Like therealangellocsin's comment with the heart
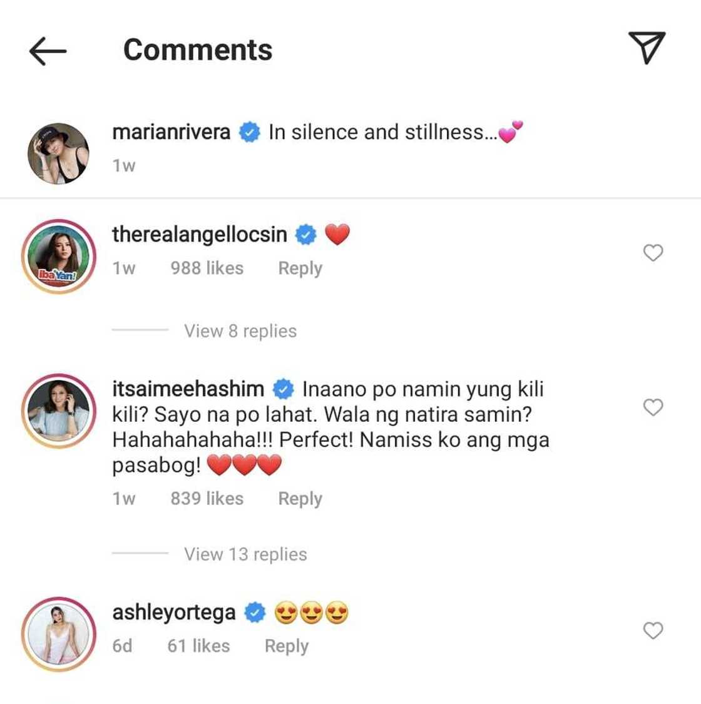This screenshot has width=701, height=704. pos(653,253)
